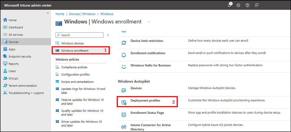
Task: Open the settings gear icon
Action: 238,5
